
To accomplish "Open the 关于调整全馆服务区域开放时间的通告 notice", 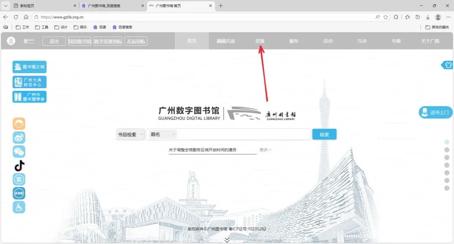I will pos(202,150).
